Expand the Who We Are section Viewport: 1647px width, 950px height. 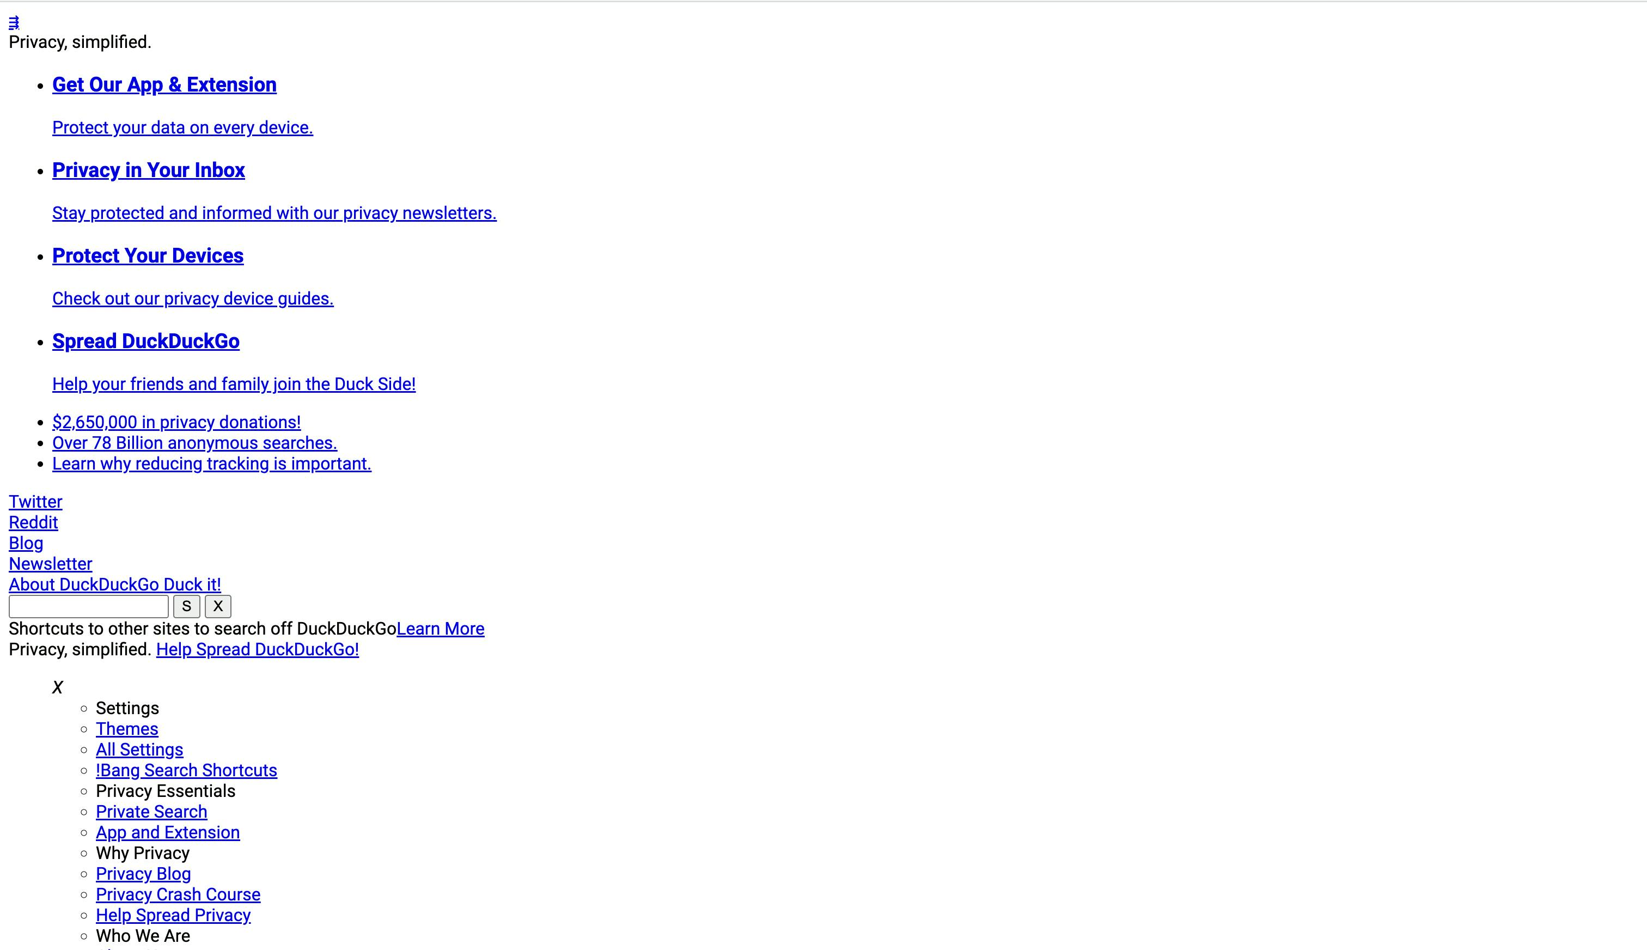pyautogui.click(x=143, y=935)
